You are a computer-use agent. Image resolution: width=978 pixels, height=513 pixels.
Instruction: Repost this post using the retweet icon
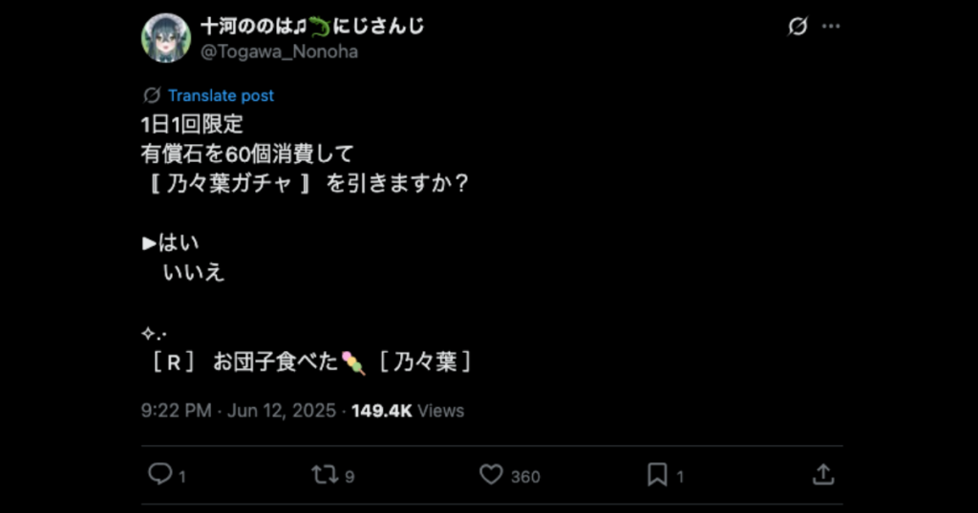pyautogui.click(x=325, y=475)
